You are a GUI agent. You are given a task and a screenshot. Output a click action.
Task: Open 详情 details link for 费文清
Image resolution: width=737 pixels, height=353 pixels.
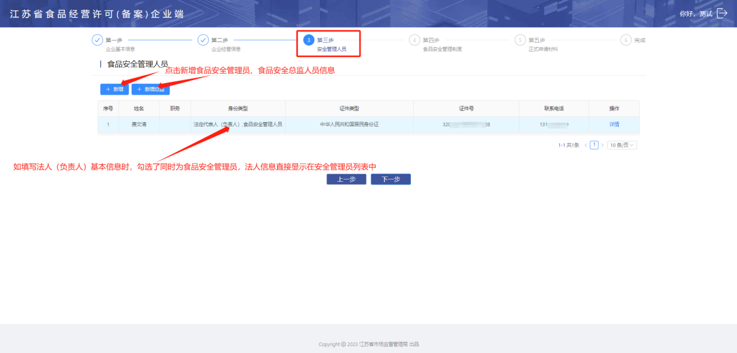pyautogui.click(x=614, y=124)
